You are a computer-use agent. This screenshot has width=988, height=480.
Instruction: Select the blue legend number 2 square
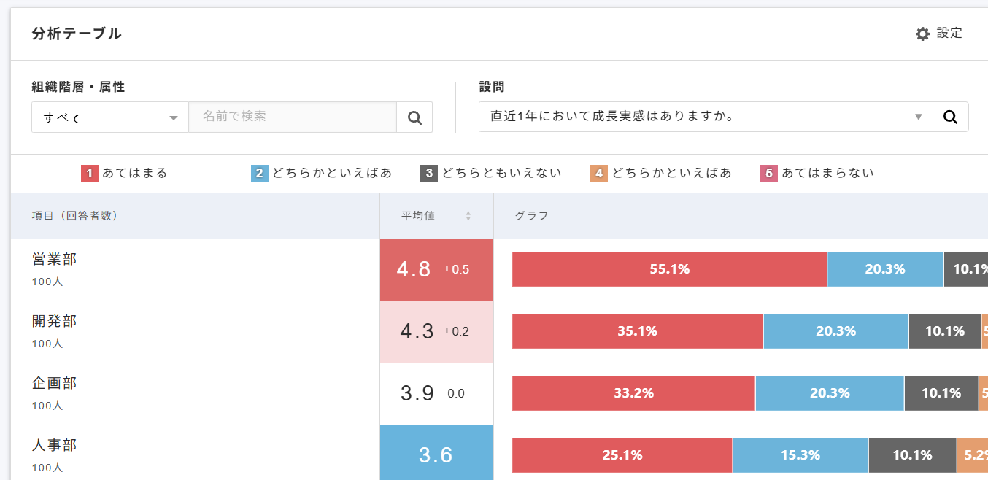(260, 173)
